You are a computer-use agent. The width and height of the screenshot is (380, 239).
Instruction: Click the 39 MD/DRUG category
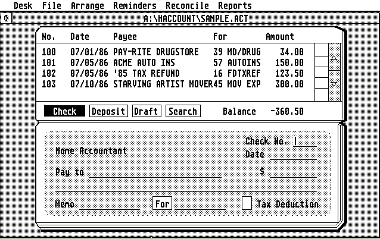(x=237, y=52)
